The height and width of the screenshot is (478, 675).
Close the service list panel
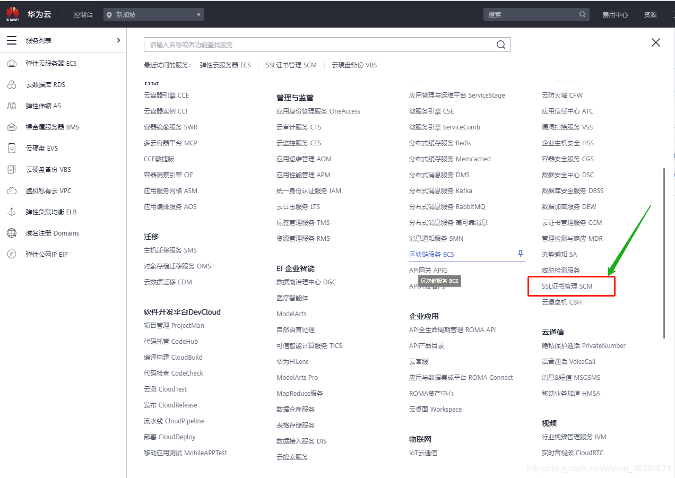tap(656, 43)
